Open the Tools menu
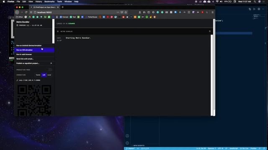 (59, 2)
